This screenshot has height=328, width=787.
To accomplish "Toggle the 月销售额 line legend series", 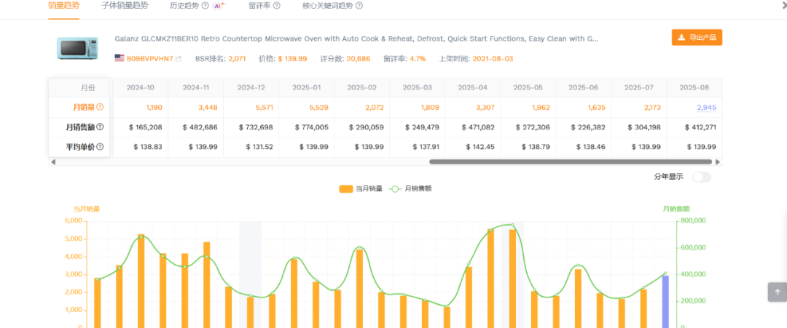I will [410, 189].
